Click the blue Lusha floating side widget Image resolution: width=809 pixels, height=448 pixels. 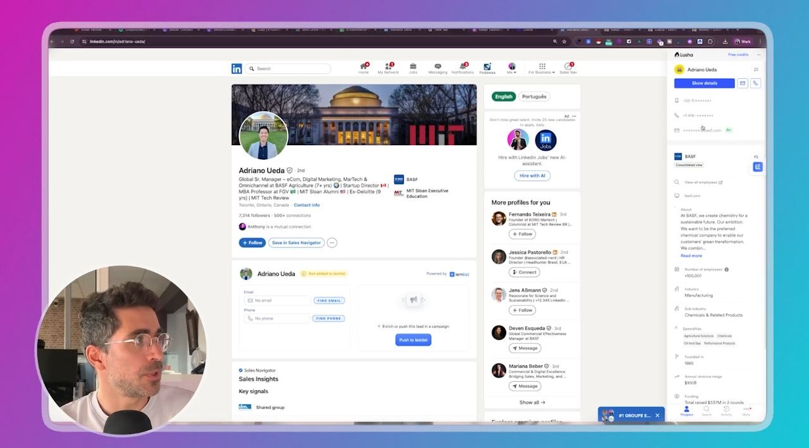click(x=758, y=167)
